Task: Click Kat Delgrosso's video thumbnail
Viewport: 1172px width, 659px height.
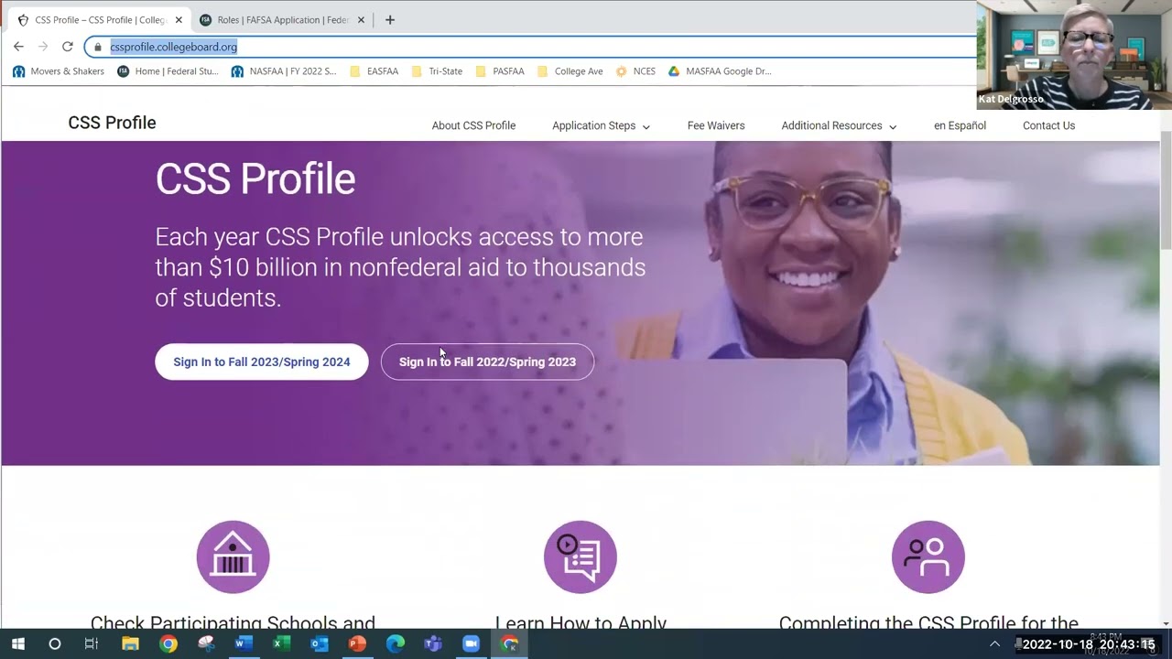Action: (1073, 55)
